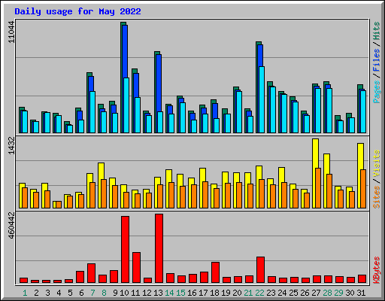Click the "Daily usage for May 2022" title
Image resolution: width=385 pixels, height=301 pixels.
coord(77,11)
